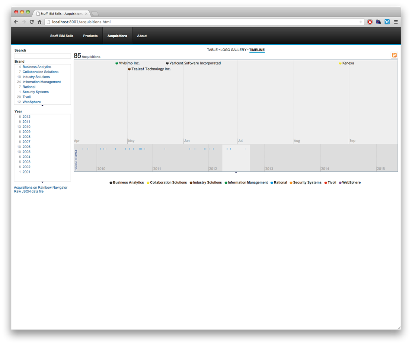412x345 pixels.
Task: Filter by WebSphere brand
Action: (x=32, y=102)
